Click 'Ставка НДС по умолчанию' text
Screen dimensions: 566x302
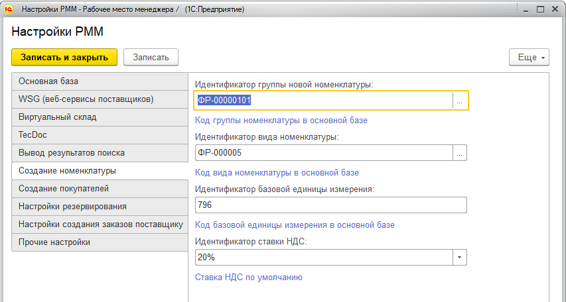tap(249, 277)
